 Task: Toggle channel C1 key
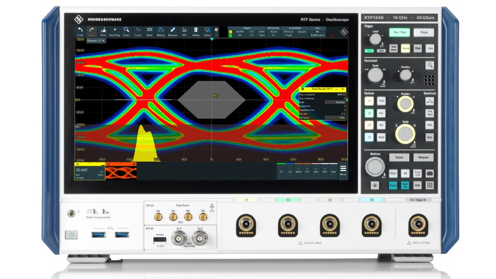[369, 101]
